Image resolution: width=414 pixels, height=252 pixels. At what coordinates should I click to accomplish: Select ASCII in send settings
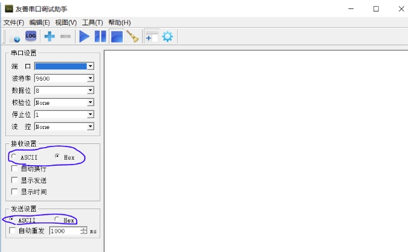tap(11, 219)
